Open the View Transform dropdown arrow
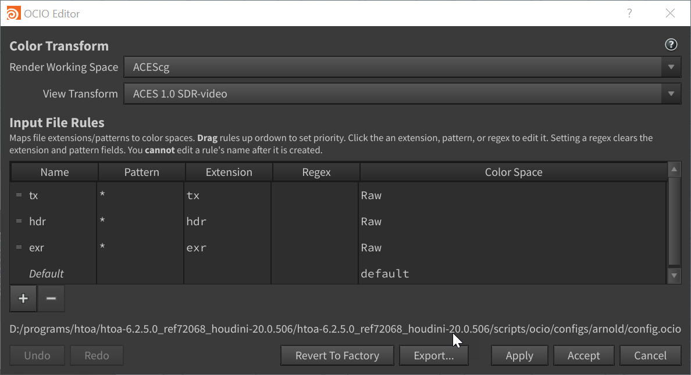 [671, 93]
